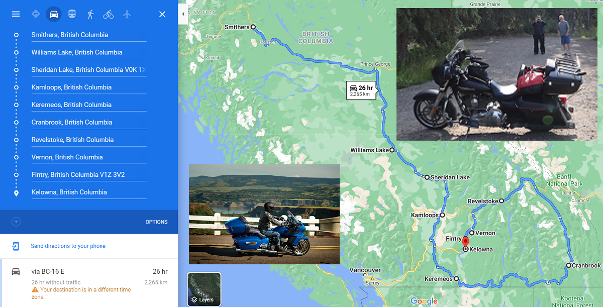The width and height of the screenshot is (603, 307).
Task: Toggle the Layers satellite view
Action: [204, 289]
